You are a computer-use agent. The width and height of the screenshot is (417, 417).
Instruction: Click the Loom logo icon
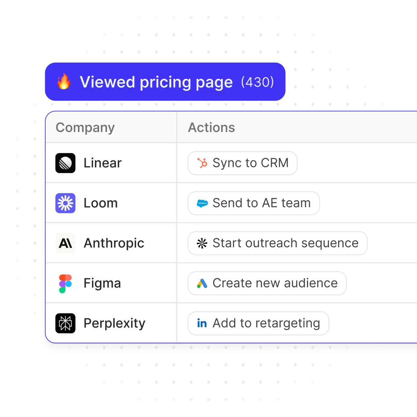point(66,203)
